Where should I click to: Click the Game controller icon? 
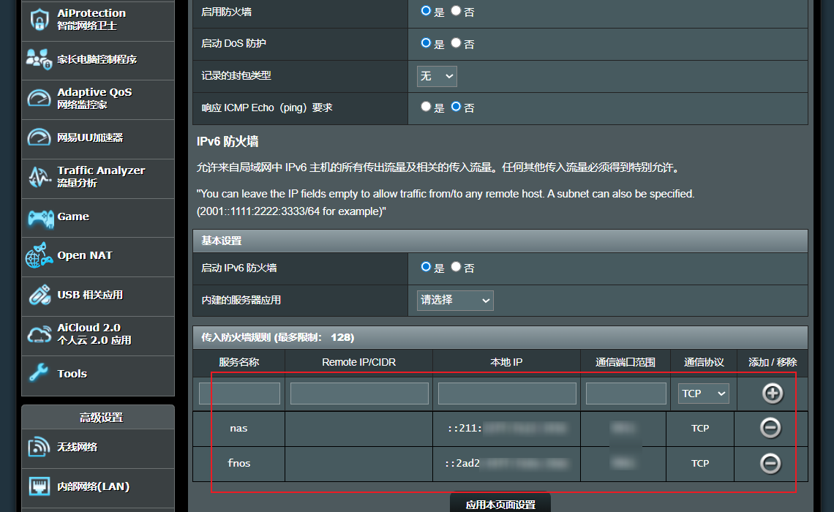[x=40, y=217]
